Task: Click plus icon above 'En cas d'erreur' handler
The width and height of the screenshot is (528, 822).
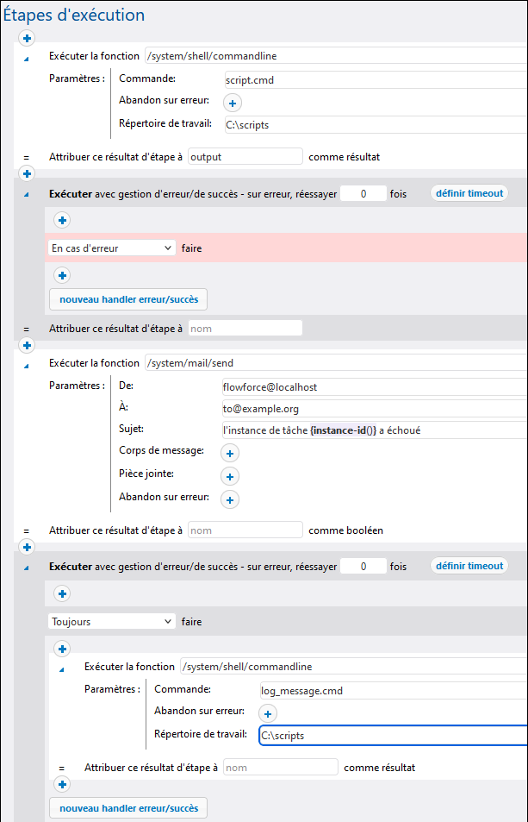Action: (x=62, y=221)
